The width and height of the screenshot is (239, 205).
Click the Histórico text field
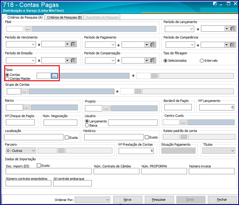(x=114, y=137)
